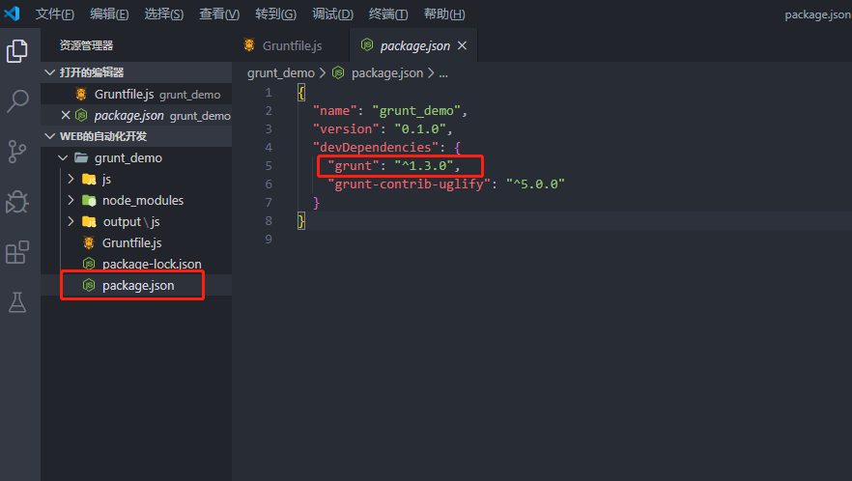
Task: Open package.json in the file tree
Action: [x=136, y=285]
